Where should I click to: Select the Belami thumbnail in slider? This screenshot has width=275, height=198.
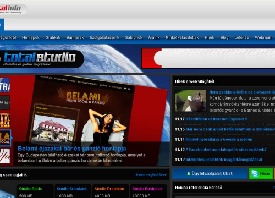(x=5, y=138)
